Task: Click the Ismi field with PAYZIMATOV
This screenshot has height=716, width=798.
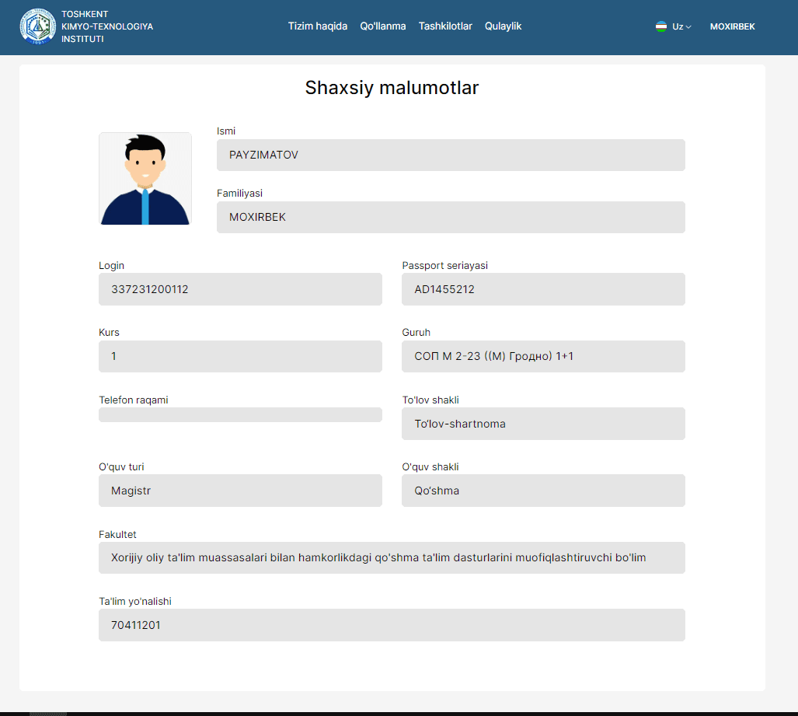Action: tap(451, 155)
